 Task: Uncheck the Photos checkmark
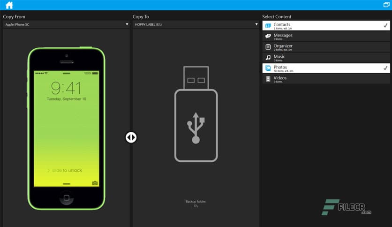(385, 68)
